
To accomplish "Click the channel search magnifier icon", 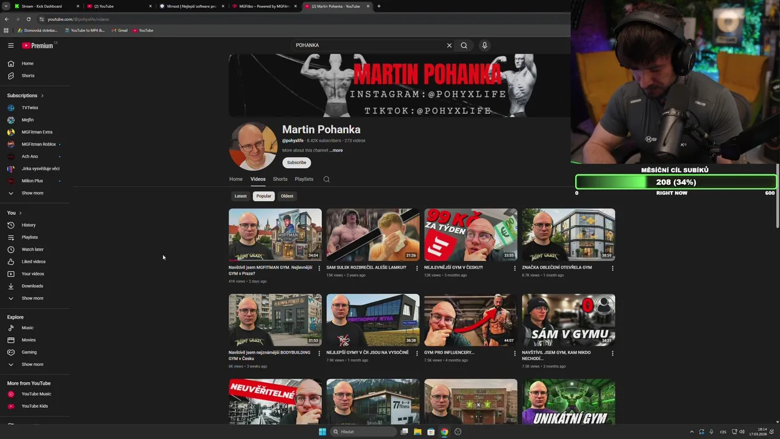I will [327, 179].
